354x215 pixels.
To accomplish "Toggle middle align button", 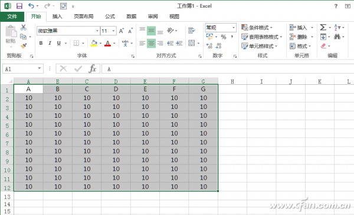I will click(x=151, y=31).
